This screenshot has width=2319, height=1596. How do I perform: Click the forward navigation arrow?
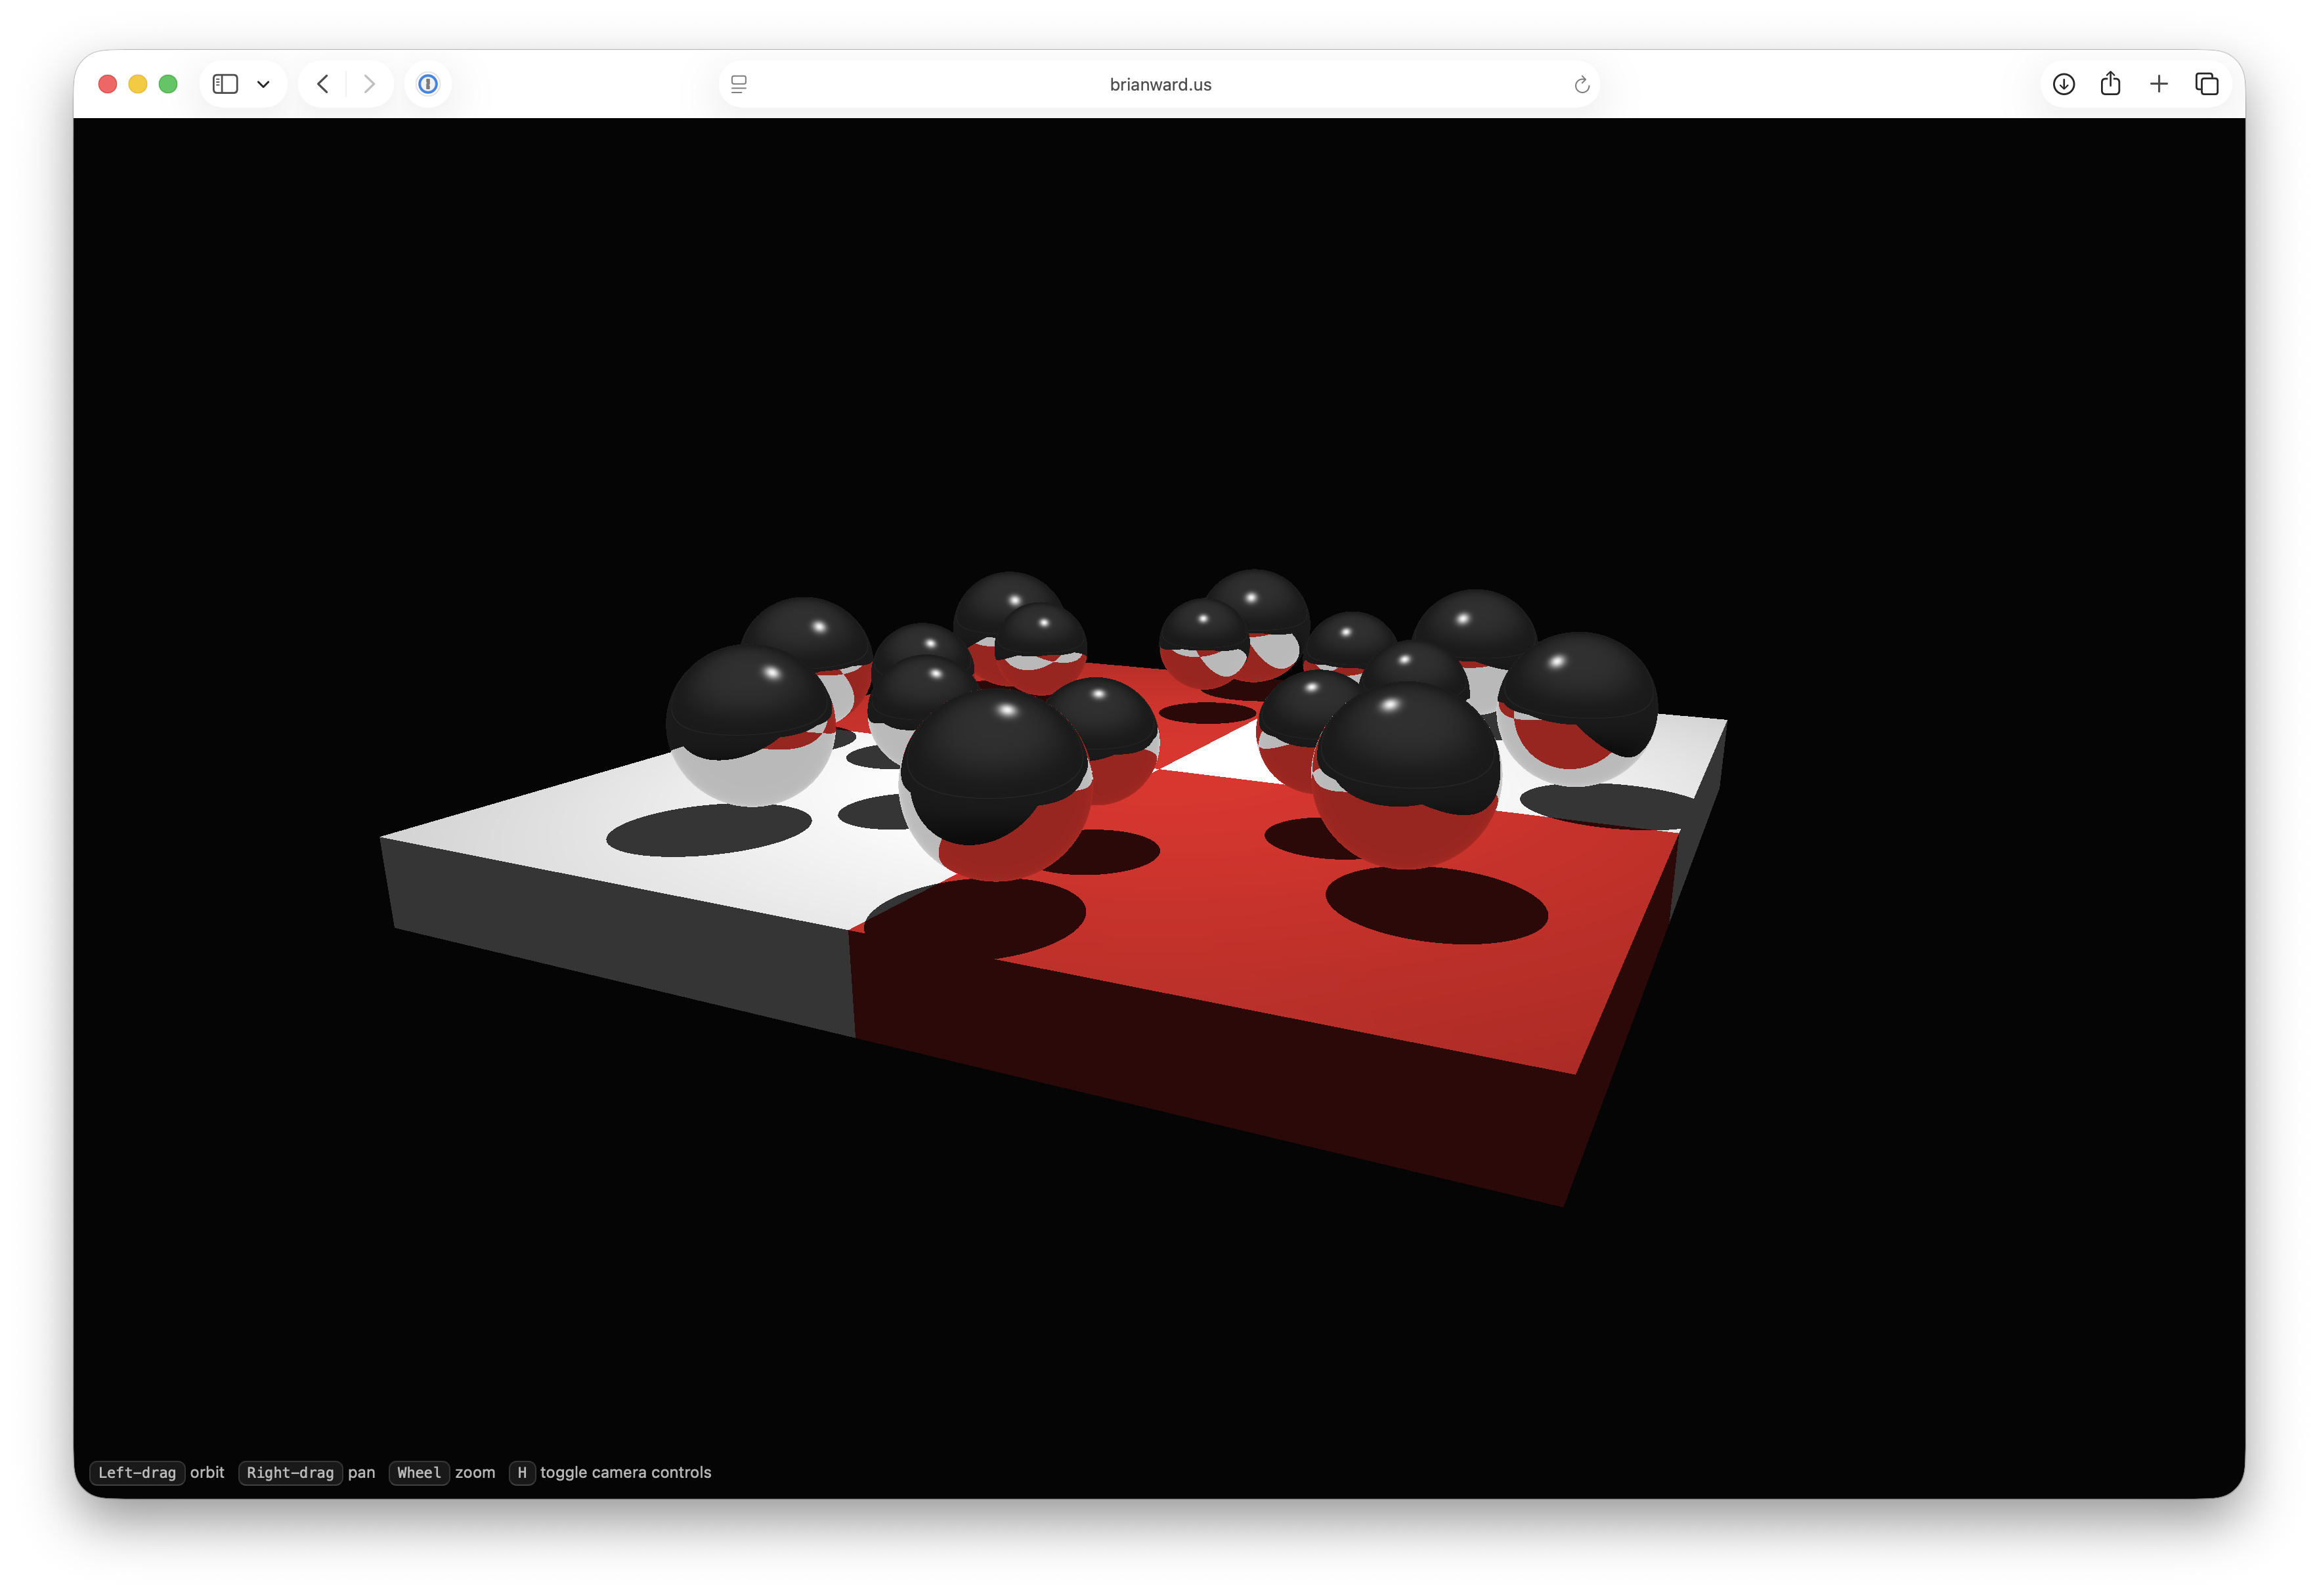[369, 84]
